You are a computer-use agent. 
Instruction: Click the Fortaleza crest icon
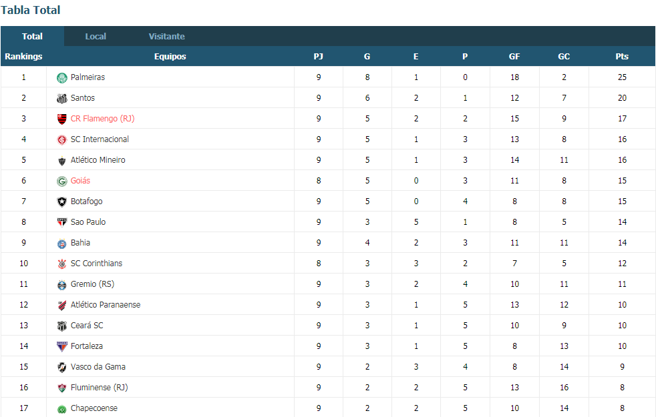click(62, 347)
